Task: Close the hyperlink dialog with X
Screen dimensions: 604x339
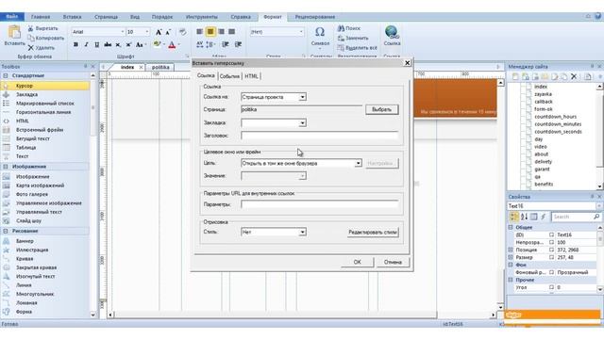Action: [x=408, y=63]
